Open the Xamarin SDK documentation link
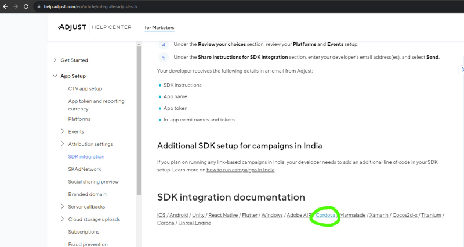Image resolution: width=464 pixels, height=247 pixels. (x=379, y=215)
